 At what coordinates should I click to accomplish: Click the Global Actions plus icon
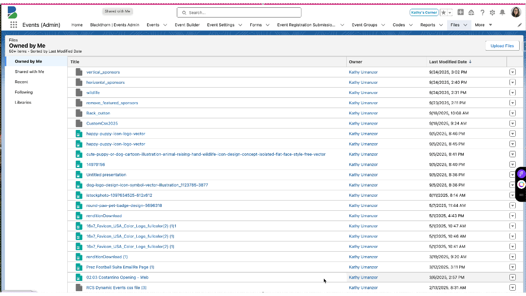461,13
